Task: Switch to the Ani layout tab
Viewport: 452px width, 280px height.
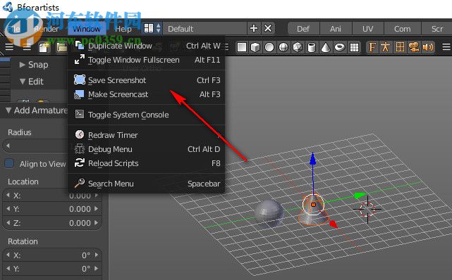Action: click(x=336, y=29)
